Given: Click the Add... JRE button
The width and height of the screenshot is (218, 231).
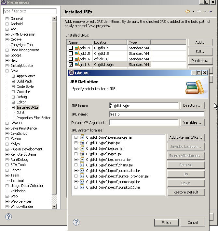Looking at the screenshot, I should 200,42.
